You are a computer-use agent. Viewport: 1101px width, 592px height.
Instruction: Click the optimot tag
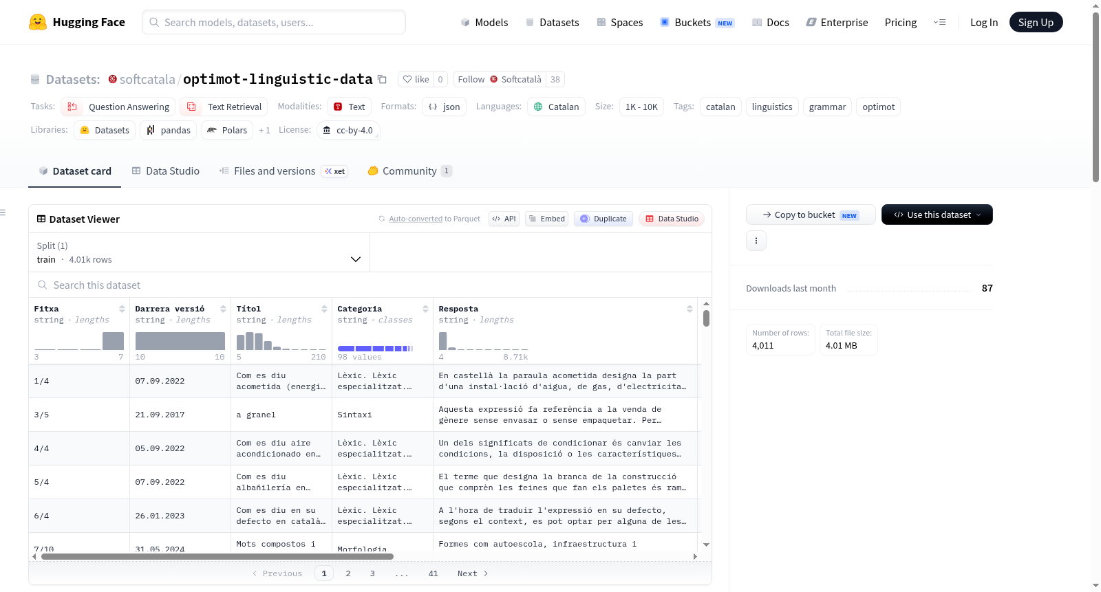pos(879,107)
